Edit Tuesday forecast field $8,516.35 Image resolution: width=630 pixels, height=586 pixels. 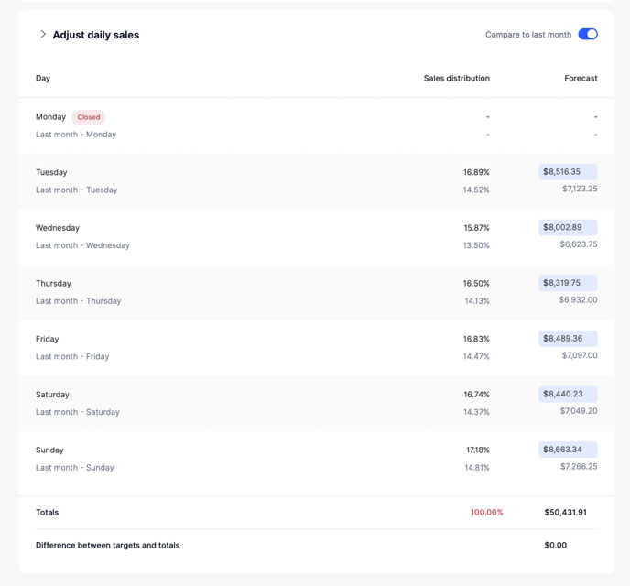click(568, 172)
